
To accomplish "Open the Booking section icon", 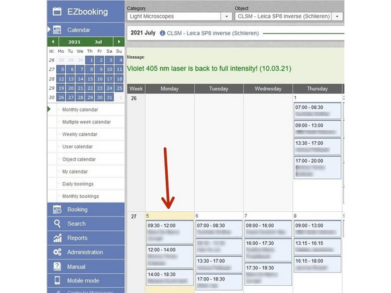I will tap(57, 210).
